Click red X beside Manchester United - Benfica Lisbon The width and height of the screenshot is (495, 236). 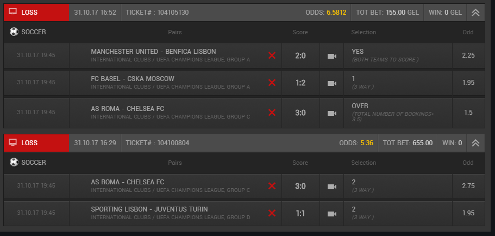[x=272, y=55]
